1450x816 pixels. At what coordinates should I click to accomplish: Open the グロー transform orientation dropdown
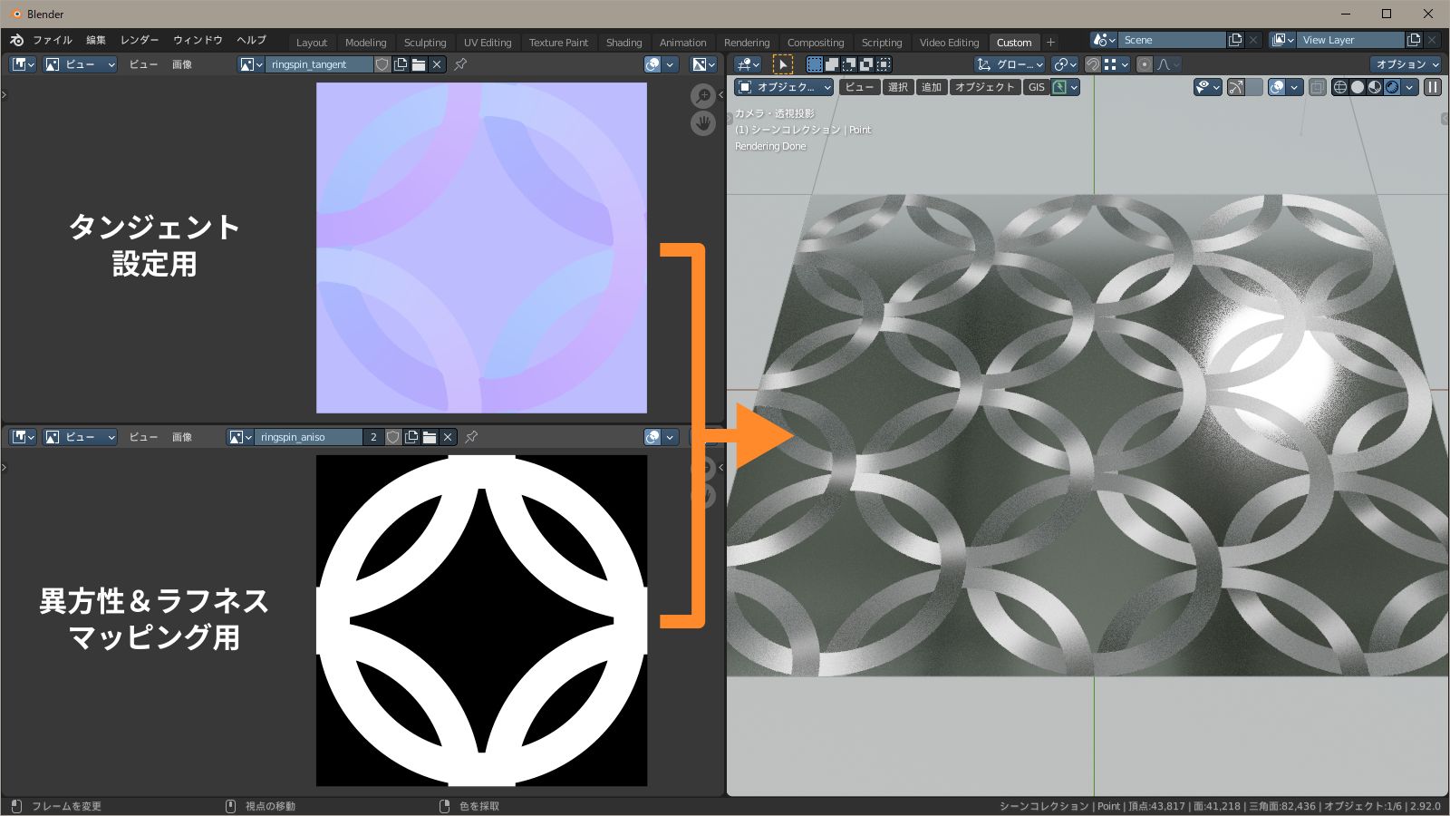[1010, 64]
